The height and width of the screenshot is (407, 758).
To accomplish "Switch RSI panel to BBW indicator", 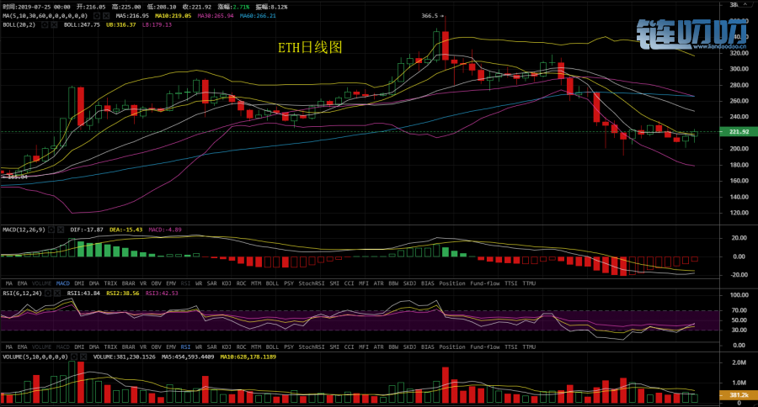I will point(393,347).
